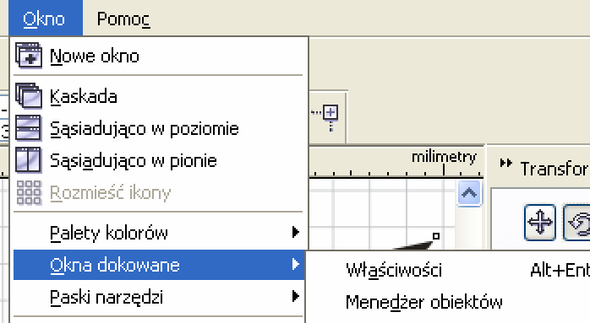Image resolution: width=590 pixels, height=323 pixels.
Task: Choose Właściwości docker entry
Action: coord(448,270)
